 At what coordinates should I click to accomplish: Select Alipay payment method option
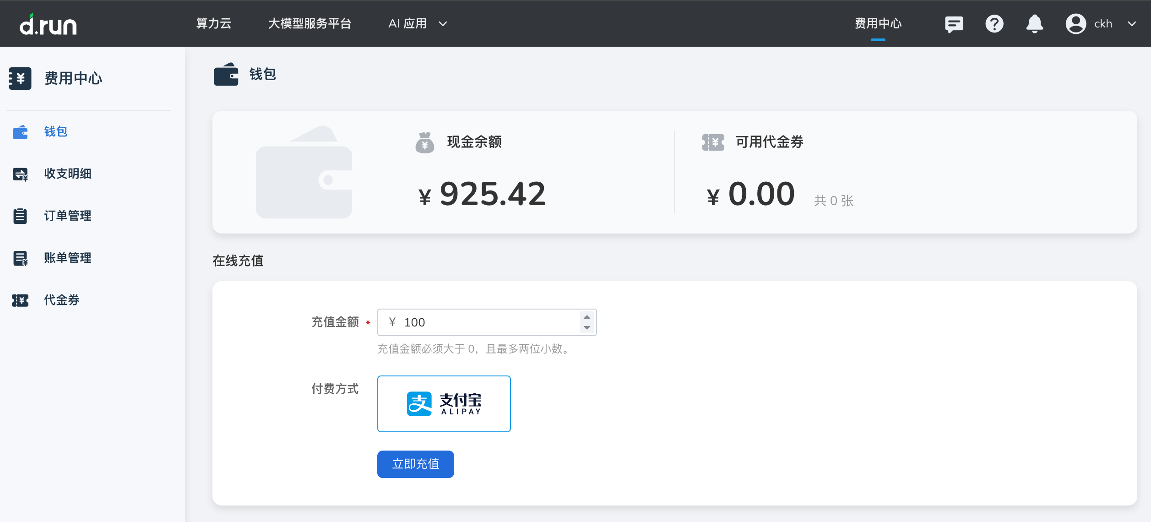coord(444,404)
